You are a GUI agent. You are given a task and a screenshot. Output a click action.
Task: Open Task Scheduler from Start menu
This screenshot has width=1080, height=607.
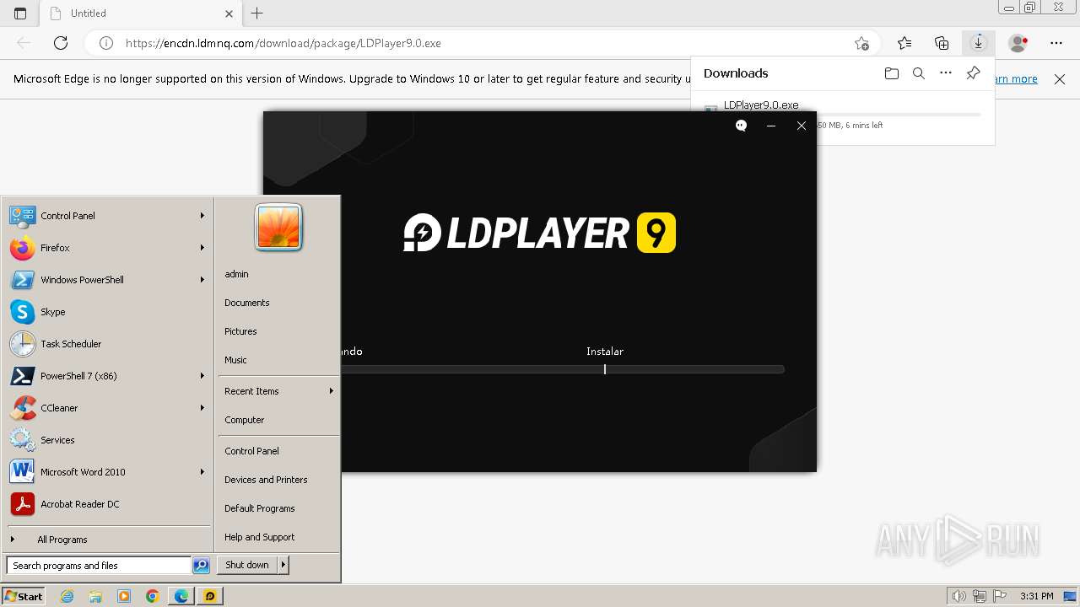click(108, 344)
